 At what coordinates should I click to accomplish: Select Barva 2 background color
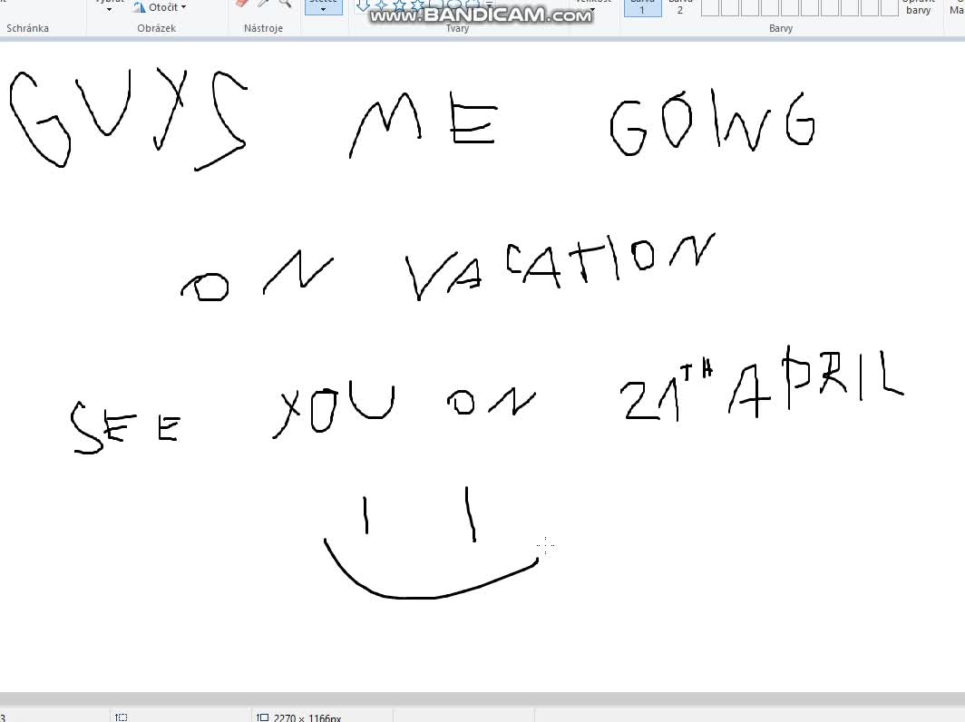[679, 8]
